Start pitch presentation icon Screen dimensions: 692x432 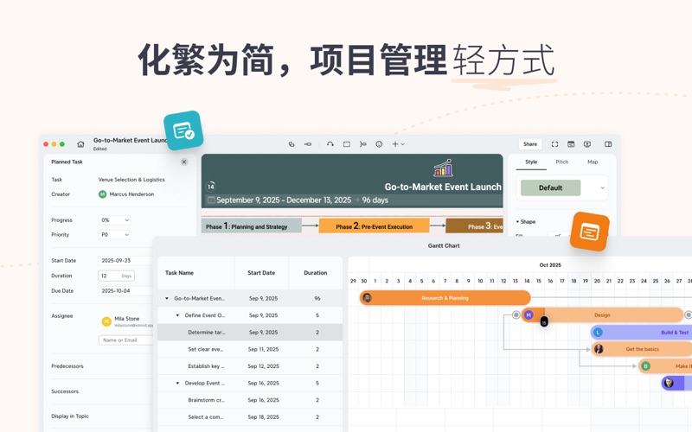(587, 144)
